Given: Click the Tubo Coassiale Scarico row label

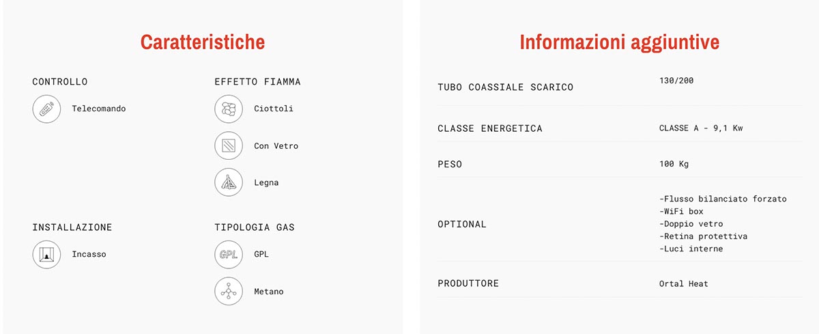Looking at the screenshot, I should pos(505,87).
